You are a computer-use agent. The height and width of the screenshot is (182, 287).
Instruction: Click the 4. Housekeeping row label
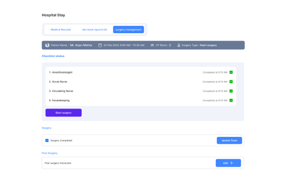click(59, 100)
